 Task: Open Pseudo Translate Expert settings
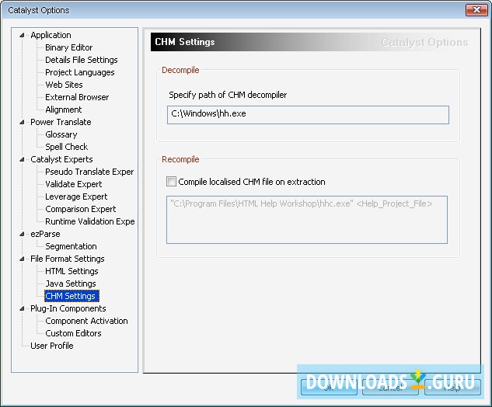tap(89, 172)
